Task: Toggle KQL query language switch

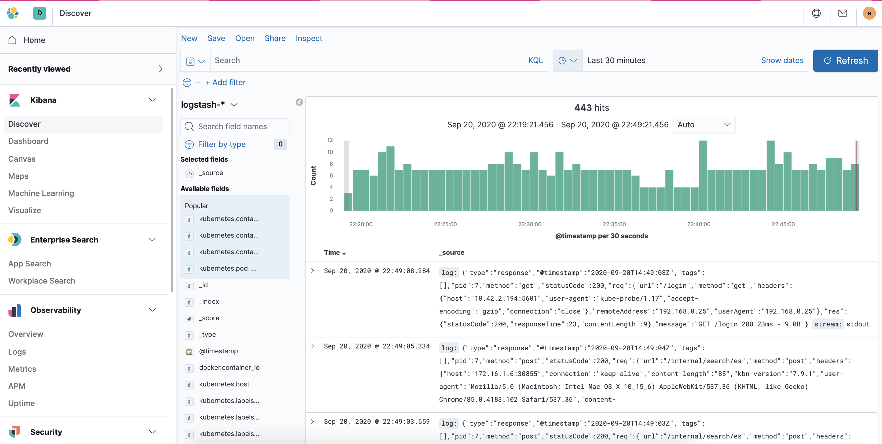Action: (x=535, y=61)
